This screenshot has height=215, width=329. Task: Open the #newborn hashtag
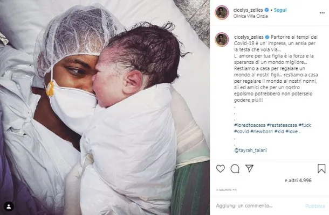tap(262, 132)
